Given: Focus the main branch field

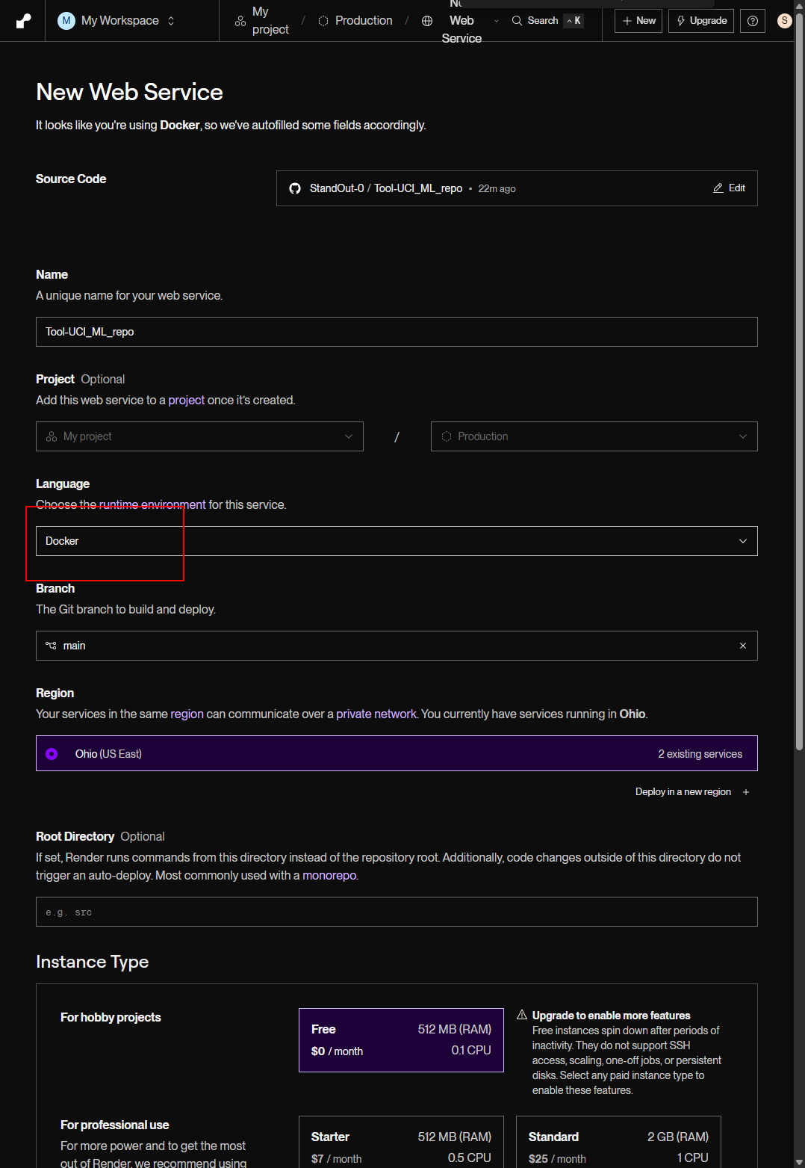Looking at the screenshot, I should pos(397,646).
